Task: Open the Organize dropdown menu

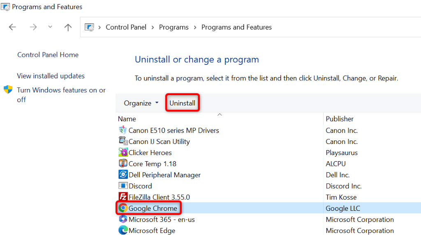Action: click(141, 103)
